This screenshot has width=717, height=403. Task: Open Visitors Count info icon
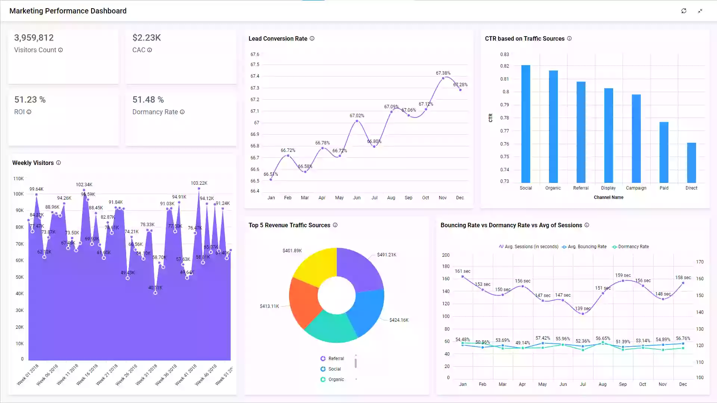click(60, 50)
